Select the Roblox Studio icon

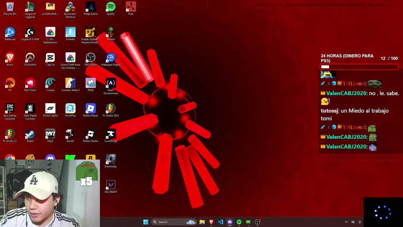(91, 136)
